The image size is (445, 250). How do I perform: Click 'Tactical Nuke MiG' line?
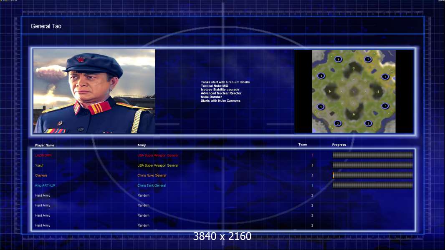click(215, 86)
